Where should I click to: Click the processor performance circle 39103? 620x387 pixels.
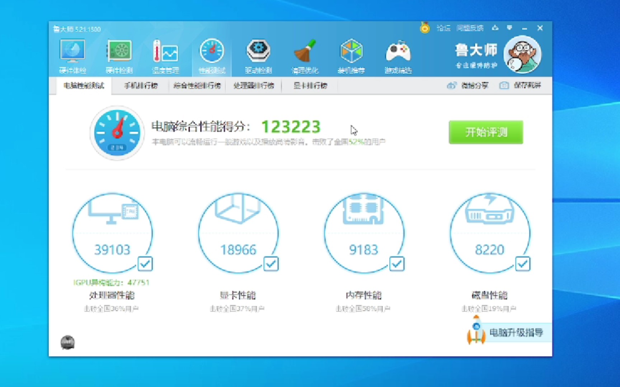(112, 233)
